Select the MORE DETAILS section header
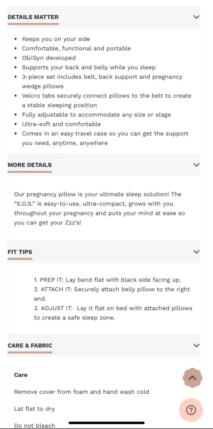The width and height of the screenshot is (213, 429). tap(29, 165)
